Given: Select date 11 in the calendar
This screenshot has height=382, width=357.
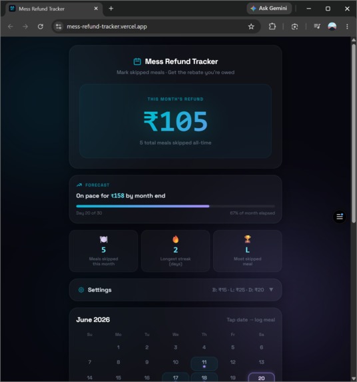Looking at the screenshot, I should 204,363.
